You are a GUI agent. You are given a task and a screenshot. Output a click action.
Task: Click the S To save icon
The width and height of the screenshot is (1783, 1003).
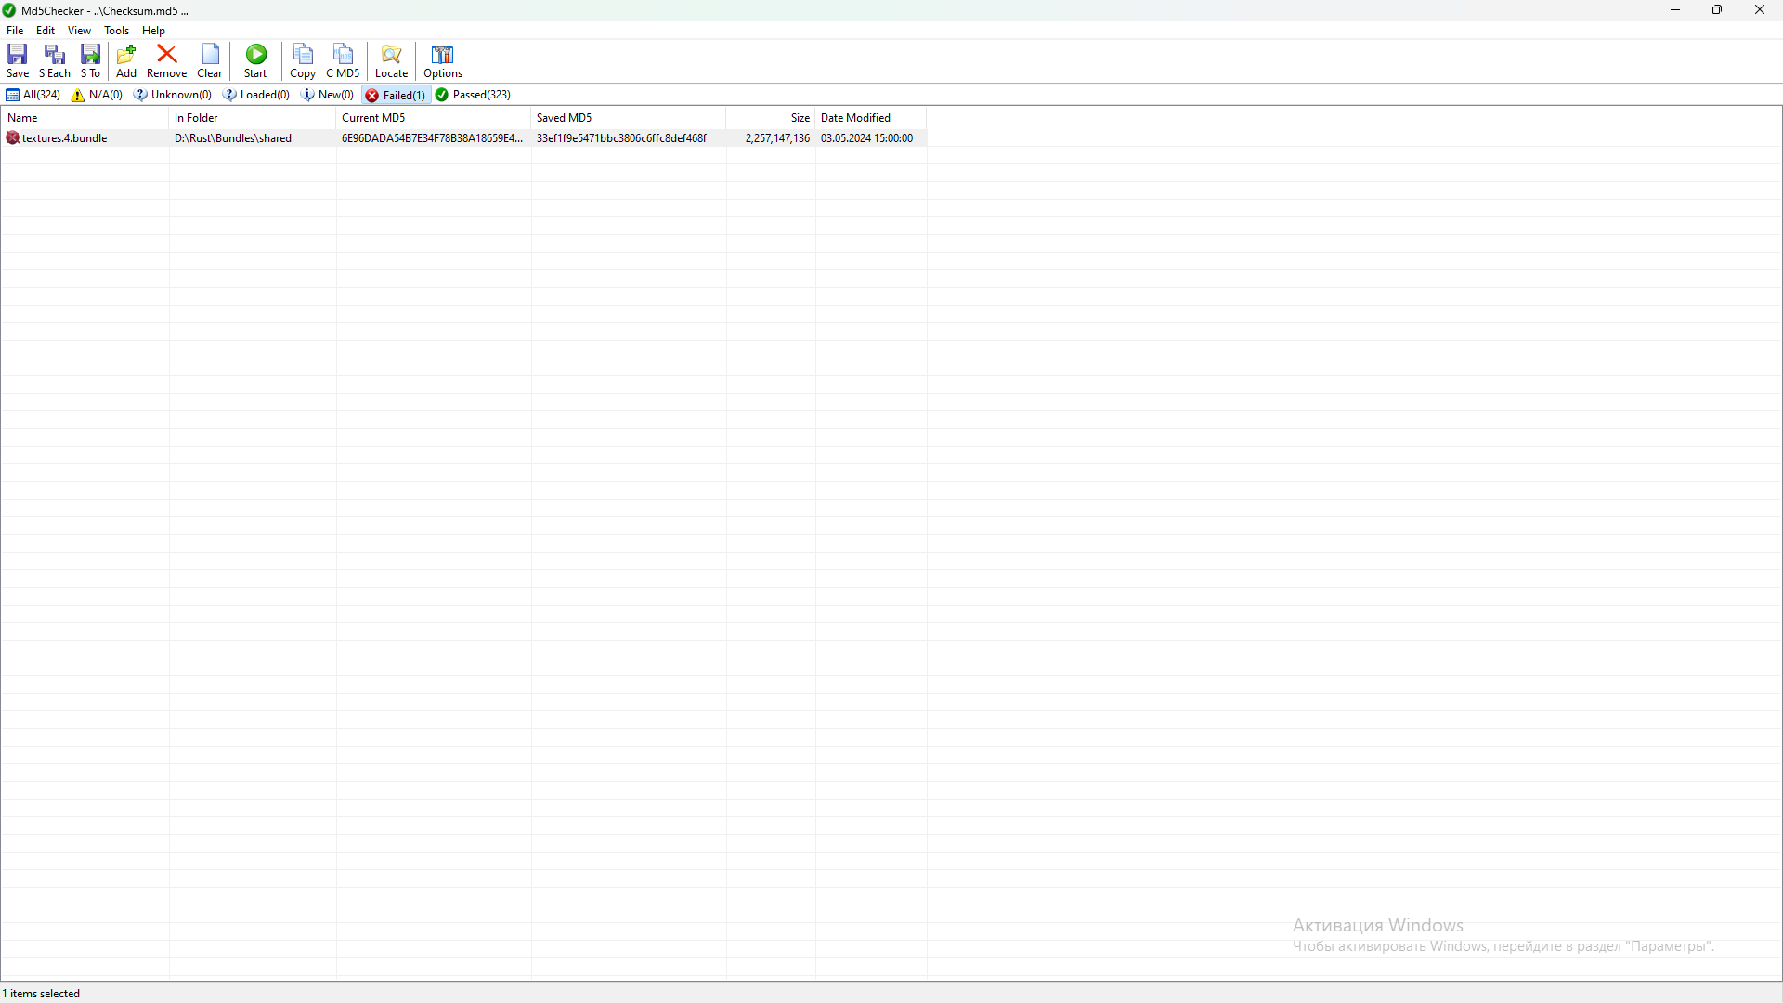tap(90, 60)
